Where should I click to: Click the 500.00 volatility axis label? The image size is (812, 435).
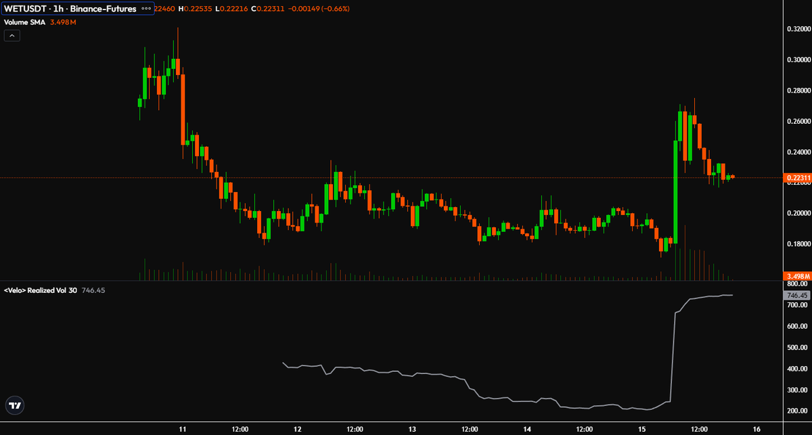797,348
